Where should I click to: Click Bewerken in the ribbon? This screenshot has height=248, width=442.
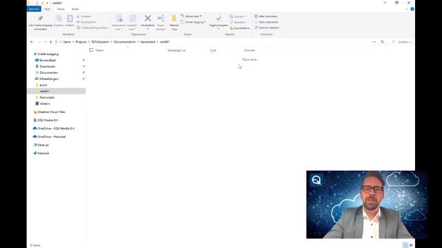tap(238, 22)
